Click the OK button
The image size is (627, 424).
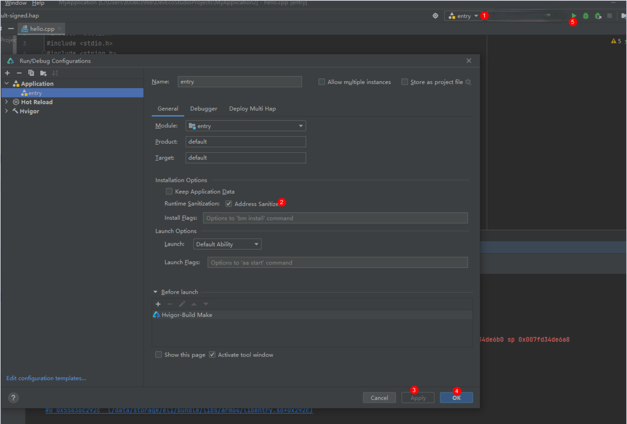(x=456, y=398)
